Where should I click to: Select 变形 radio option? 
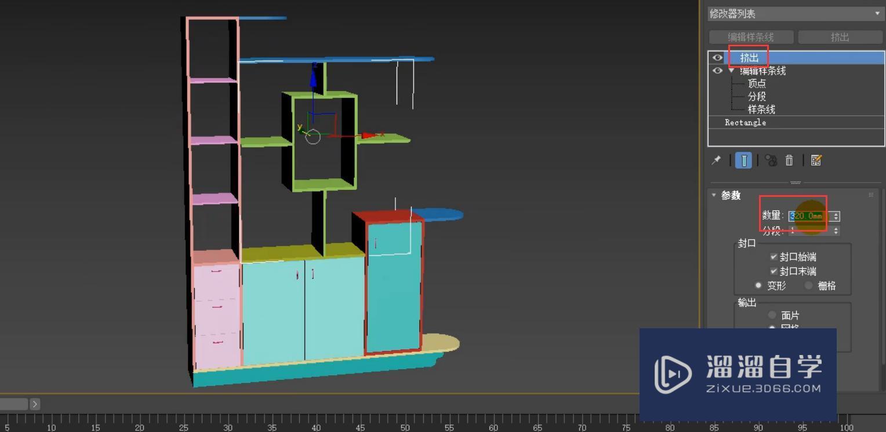coord(758,285)
